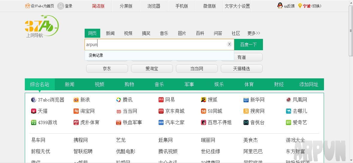
Task: Select the 网页 search tab
Action: [x=92, y=33]
